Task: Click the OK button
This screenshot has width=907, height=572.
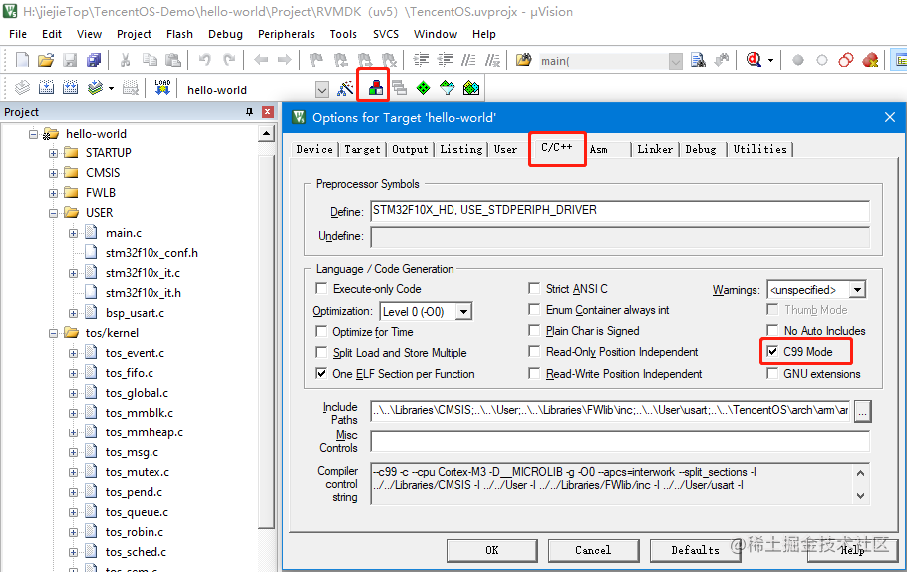Action: (x=491, y=550)
